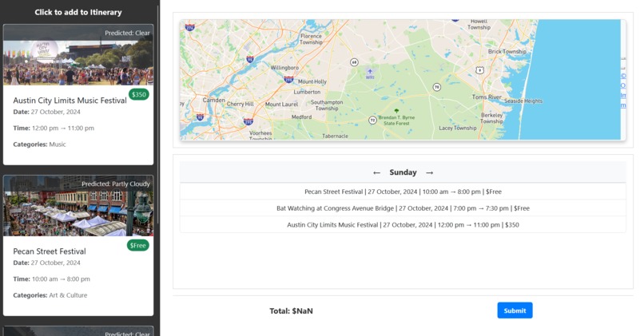This screenshot has height=336, width=644.
Task: Click the Total: $NaN label
Action: [x=291, y=311]
